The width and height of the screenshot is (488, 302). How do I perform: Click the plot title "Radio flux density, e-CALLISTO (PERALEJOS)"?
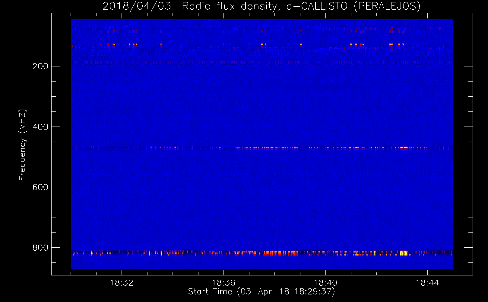(x=301, y=6)
